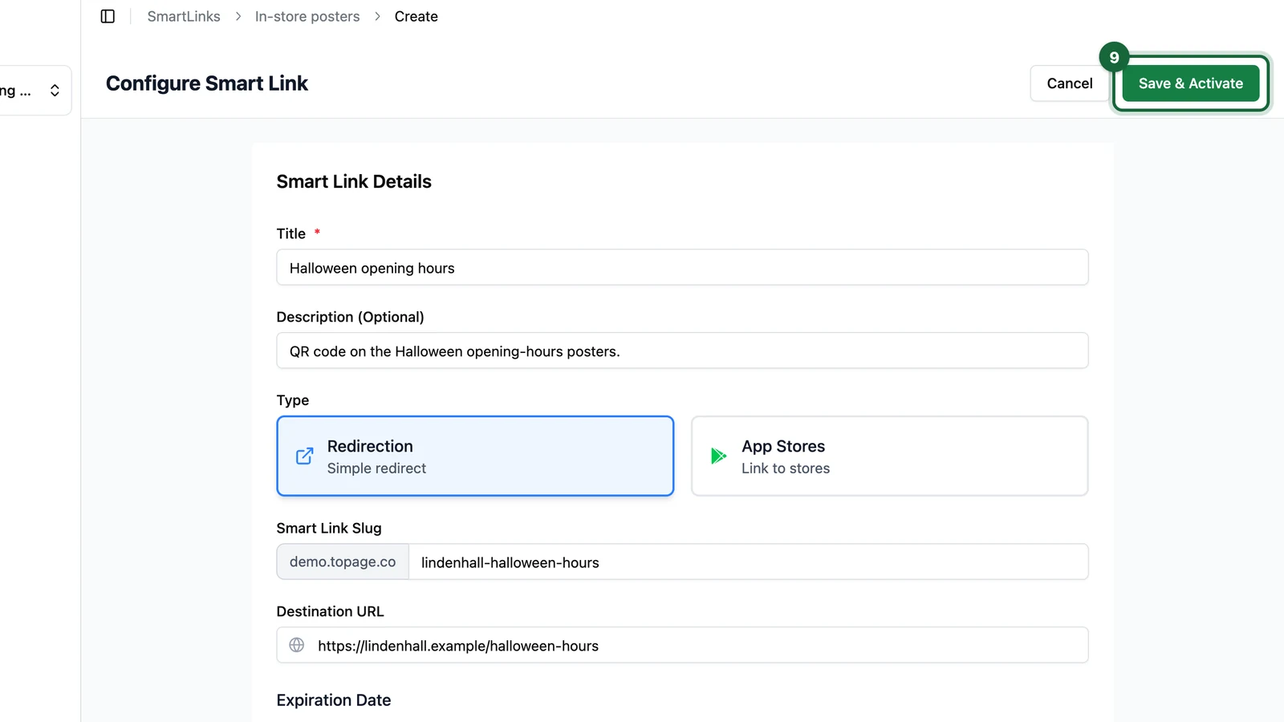This screenshot has width=1284, height=722.
Task: Edit the Title field
Action: [682, 267]
